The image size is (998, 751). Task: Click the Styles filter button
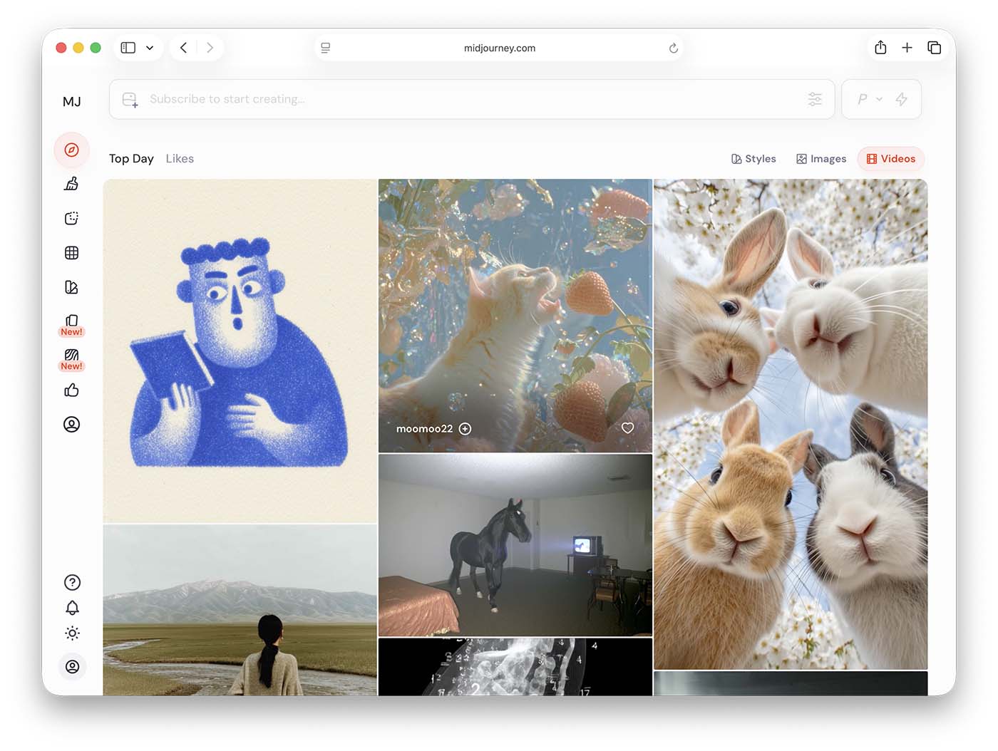click(x=753, y=159)
